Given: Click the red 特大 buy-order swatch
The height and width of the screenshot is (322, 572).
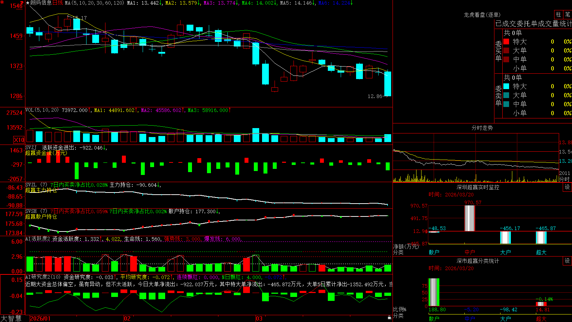Looking at the screenshot, I should coord(506,42).
